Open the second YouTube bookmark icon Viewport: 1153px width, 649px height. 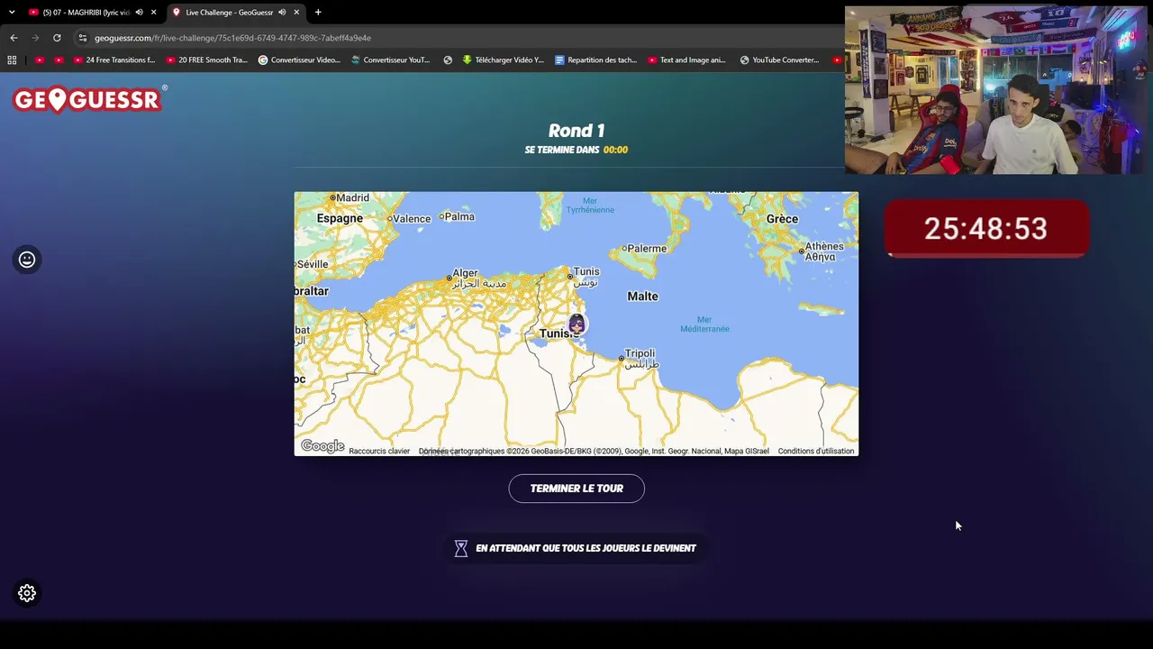[59, 60]
